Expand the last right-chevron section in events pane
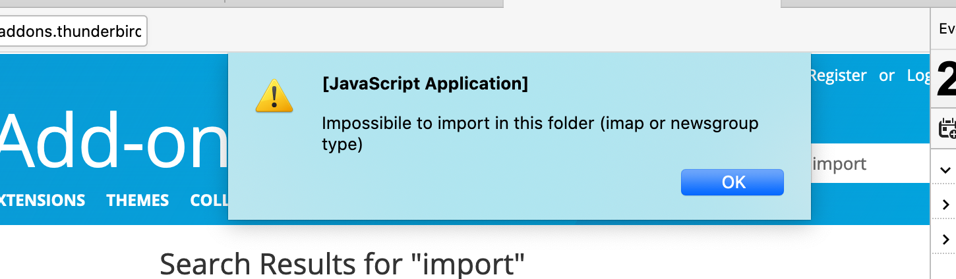 click(945, 239)
